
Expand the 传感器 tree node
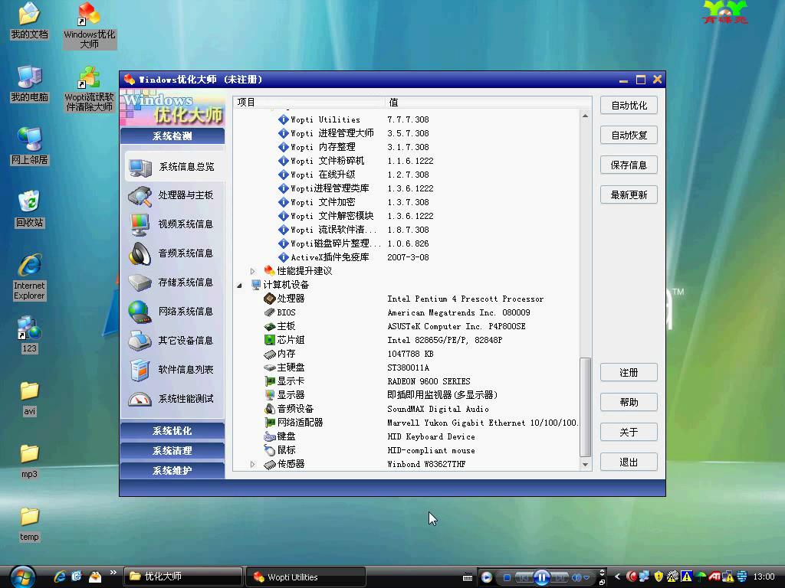point(253,465)
